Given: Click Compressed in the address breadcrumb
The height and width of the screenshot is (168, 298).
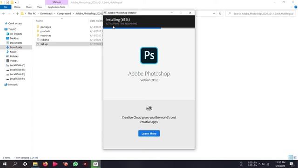Looking at the screenshot, I should tap(64, 14).
